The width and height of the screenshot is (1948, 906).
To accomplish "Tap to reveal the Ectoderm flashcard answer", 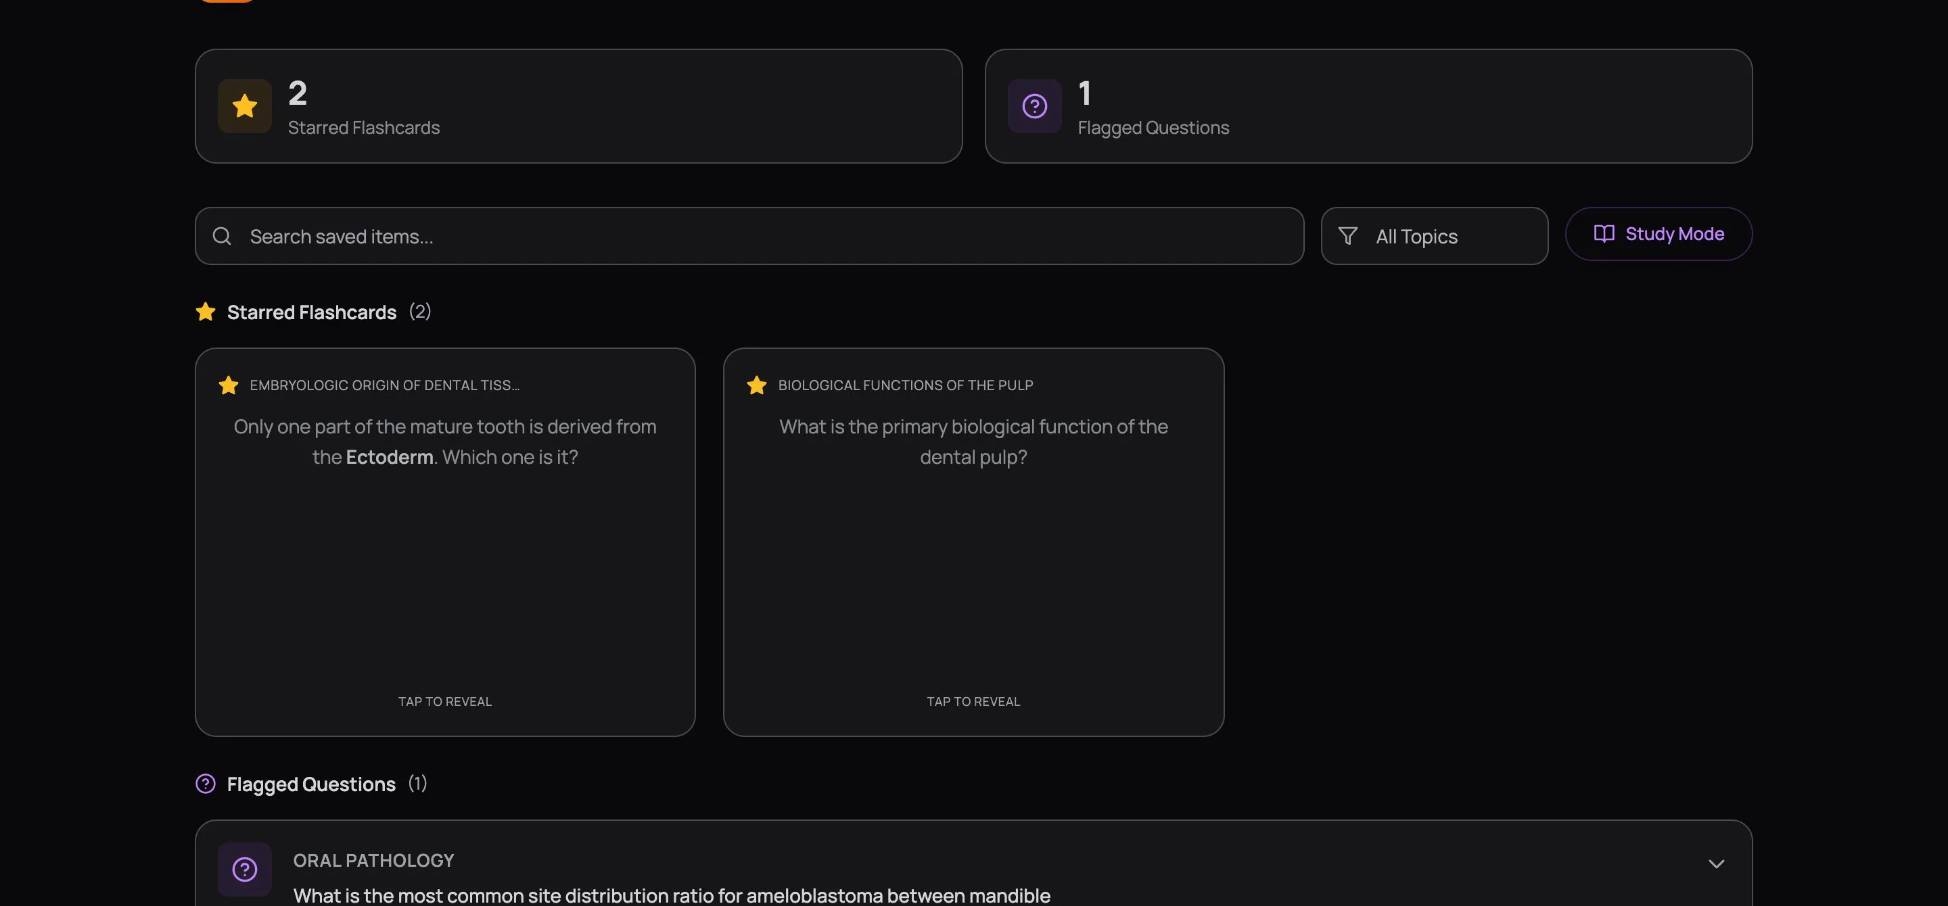I will click(444, 701).
